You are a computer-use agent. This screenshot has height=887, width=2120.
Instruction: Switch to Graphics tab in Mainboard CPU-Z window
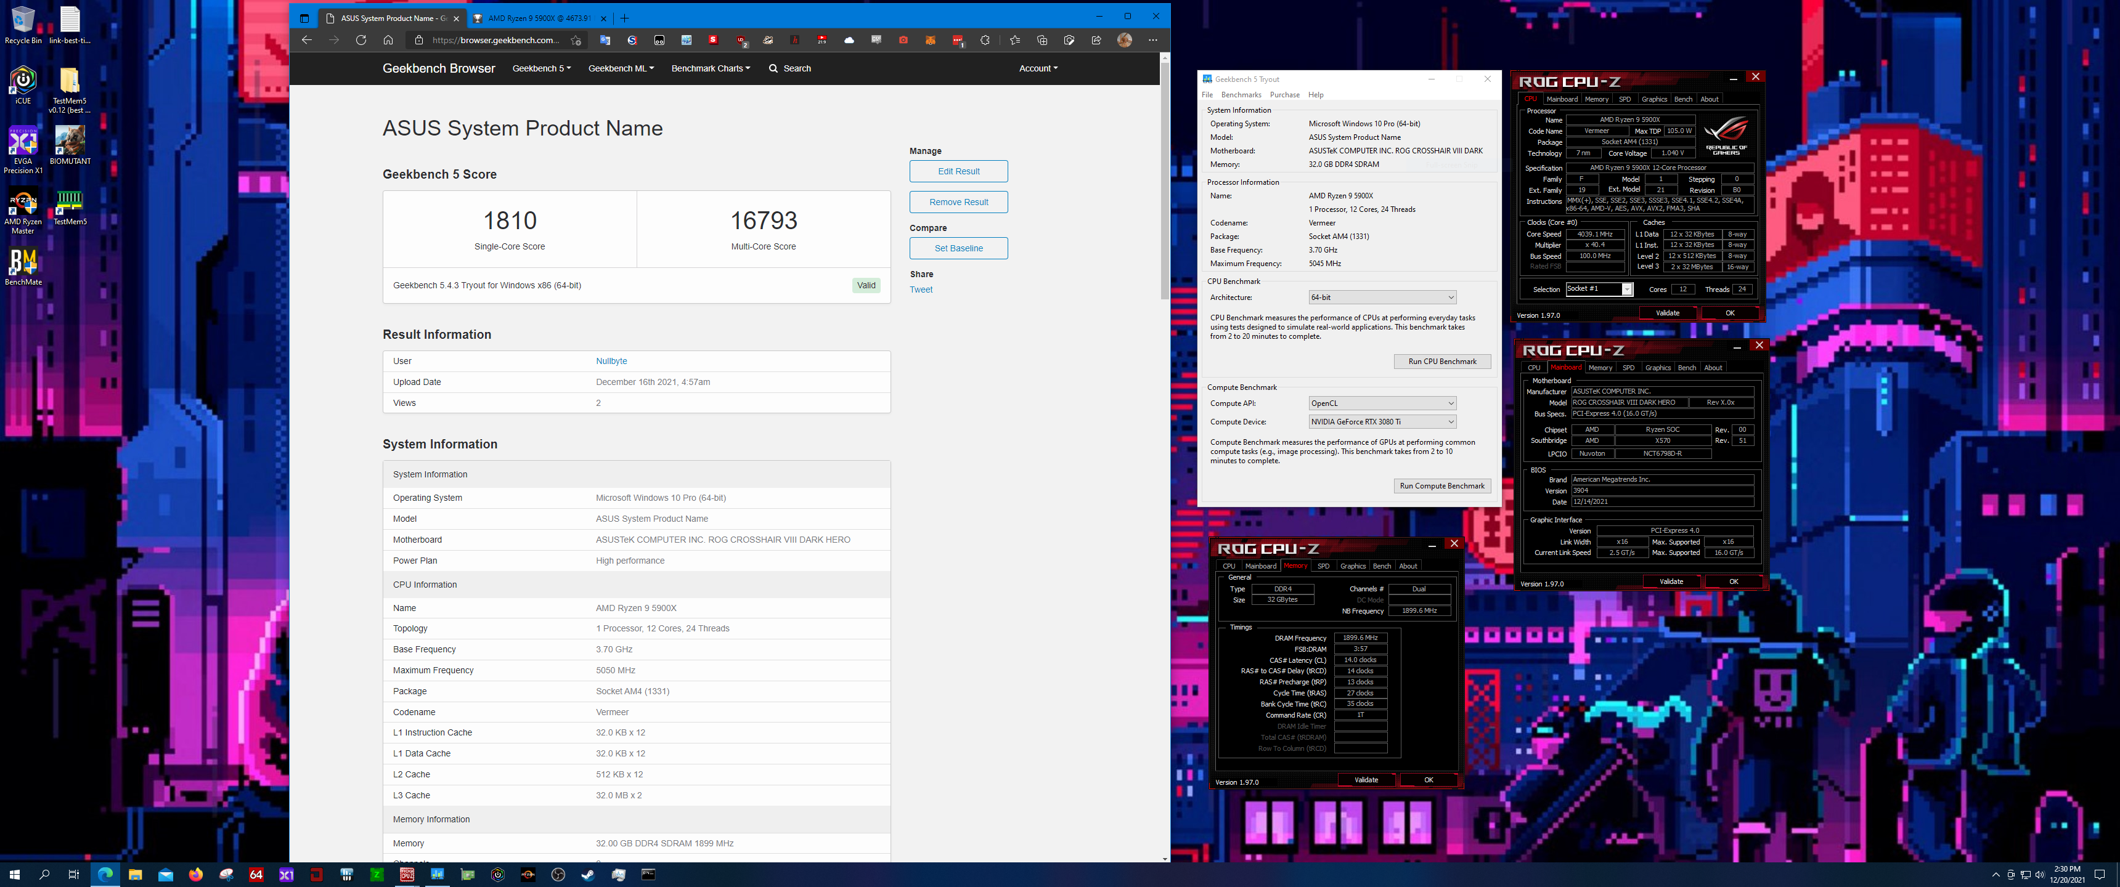click(1658, 368)
